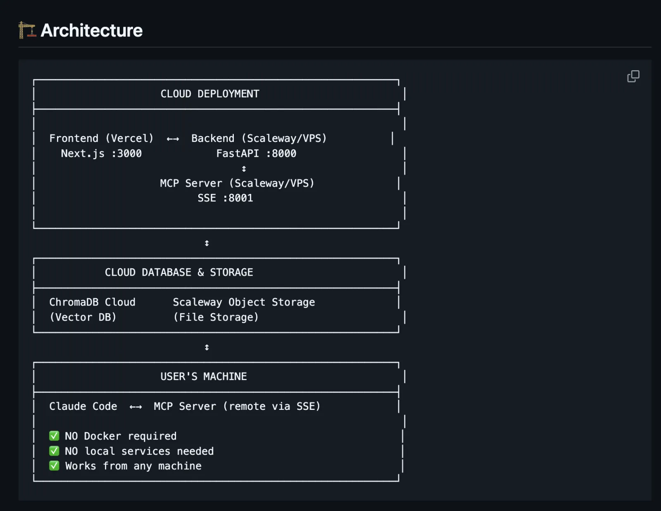Image resolution: width=661 pixels, height=511 pixels.
Task: Click vertical arrow above User's Machine box
Action: [207, 347]
